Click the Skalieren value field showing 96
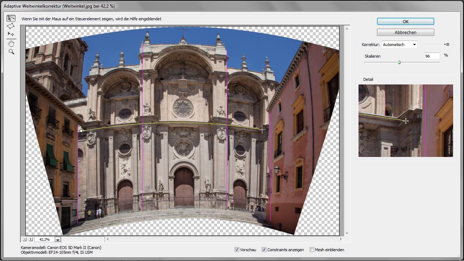Image resolution: width=464 pixels, height=261 pixels. (x=432, y=56)
